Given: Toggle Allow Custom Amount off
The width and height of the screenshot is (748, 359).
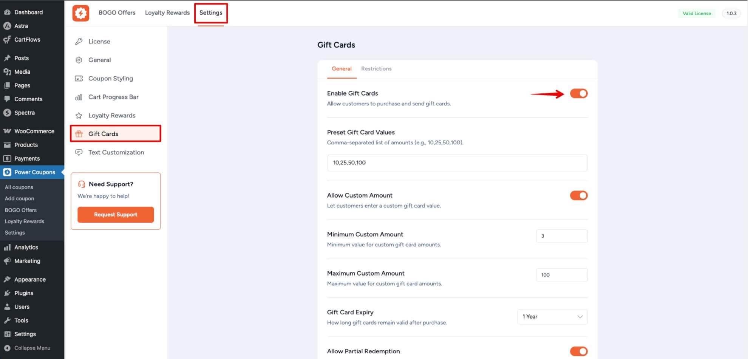Looking at the screenshot, I should pyautogui.click(x=578, y=195).
